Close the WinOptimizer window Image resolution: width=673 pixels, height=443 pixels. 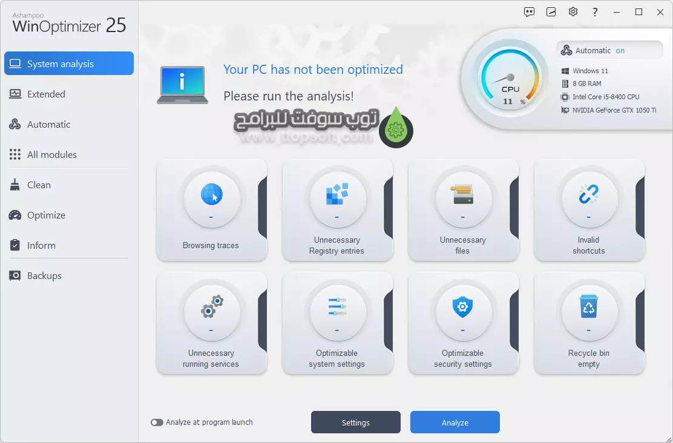click(x=660, y=12)
